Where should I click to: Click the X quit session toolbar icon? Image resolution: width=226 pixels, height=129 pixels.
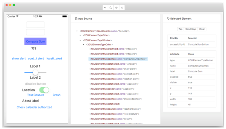tap(122, 8)
